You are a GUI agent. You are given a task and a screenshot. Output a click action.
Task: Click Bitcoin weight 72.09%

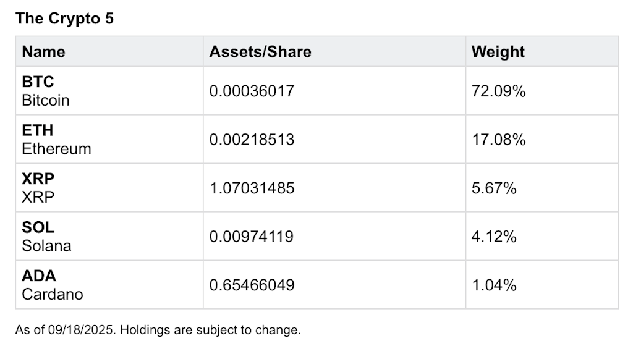[499, 91]
